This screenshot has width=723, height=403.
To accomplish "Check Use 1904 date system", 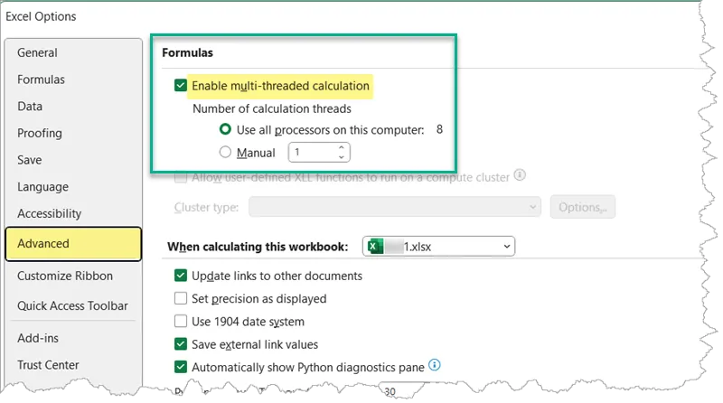I will pos(181,321).
